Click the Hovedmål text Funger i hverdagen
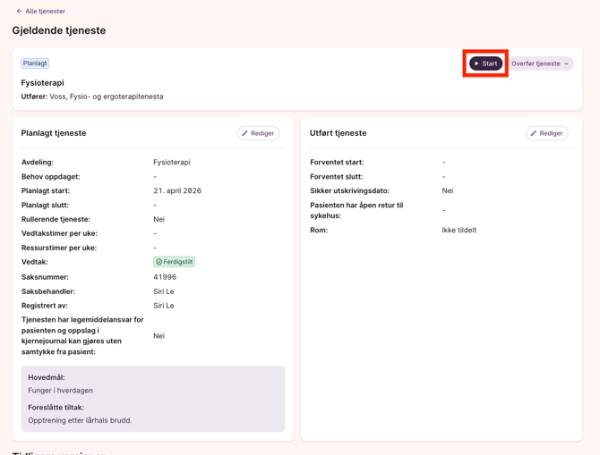Image resolution: width=600 pixels, height=455 pixels. [60, 391]
